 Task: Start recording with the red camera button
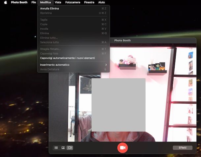[x=123, y=148]
